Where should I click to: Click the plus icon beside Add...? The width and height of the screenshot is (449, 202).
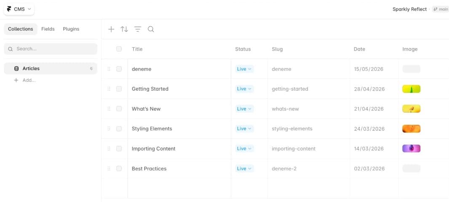(16, 80)
